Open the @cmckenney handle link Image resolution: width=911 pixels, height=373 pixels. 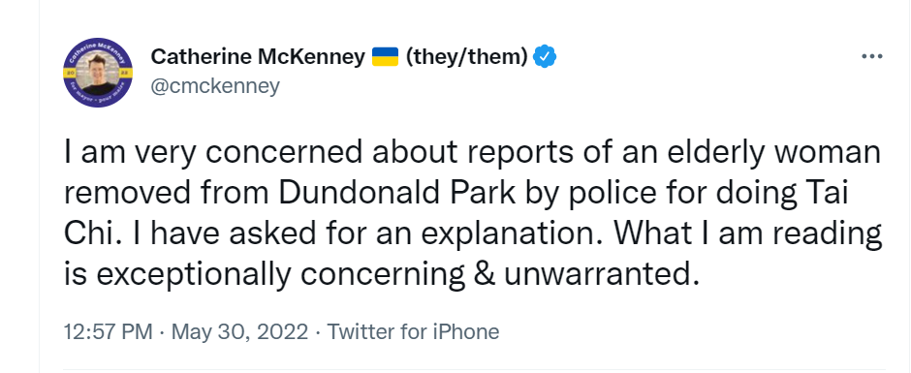[215, 86]
